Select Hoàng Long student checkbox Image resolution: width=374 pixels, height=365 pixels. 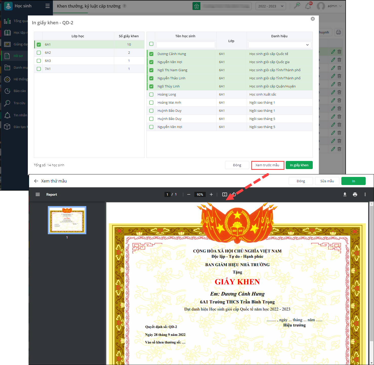151,95
